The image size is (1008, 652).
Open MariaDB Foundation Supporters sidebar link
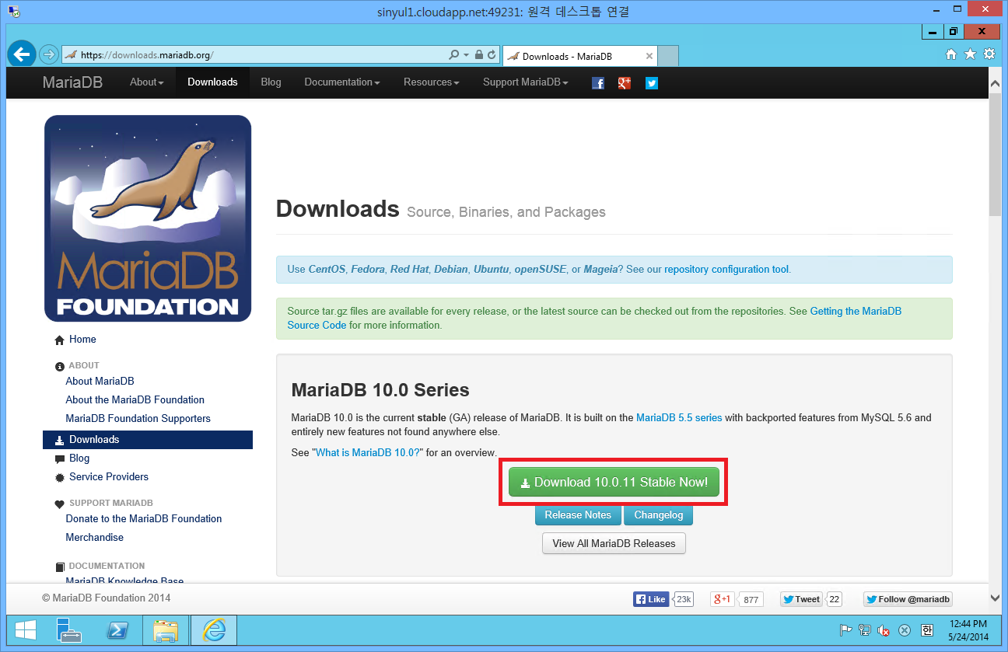pyautogui.click(x=138, y=419)
